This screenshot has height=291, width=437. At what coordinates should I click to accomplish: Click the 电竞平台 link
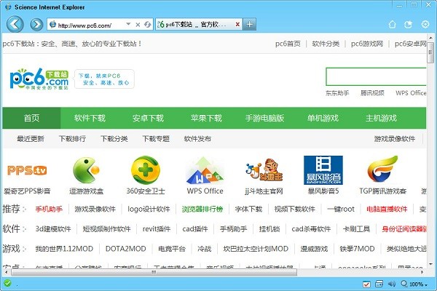point(172,249)
